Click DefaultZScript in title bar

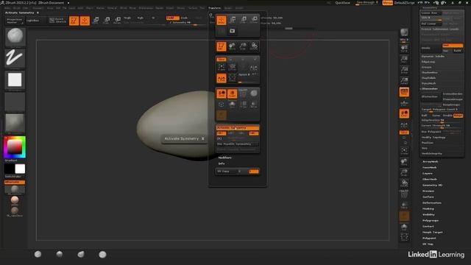click(x=404, y=3)
